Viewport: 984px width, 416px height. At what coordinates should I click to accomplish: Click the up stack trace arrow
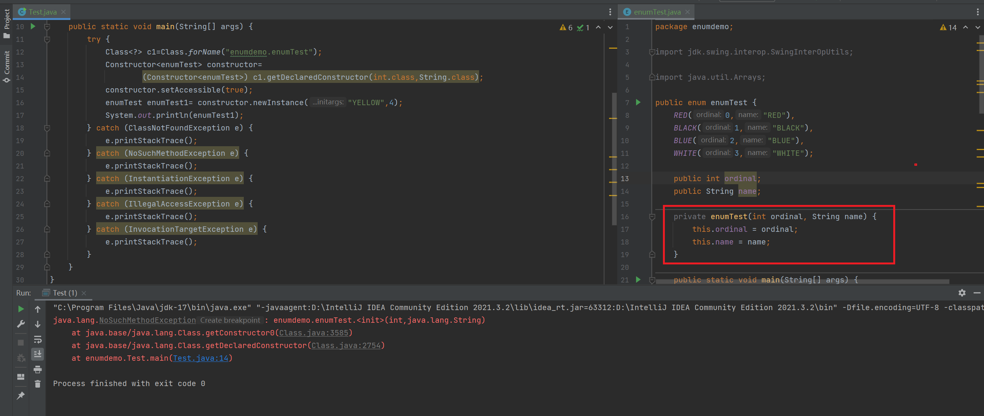pyautogui.click(x=38, y=309)
